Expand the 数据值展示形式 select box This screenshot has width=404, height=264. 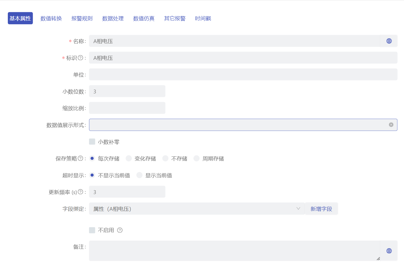(x=243, y=125)
